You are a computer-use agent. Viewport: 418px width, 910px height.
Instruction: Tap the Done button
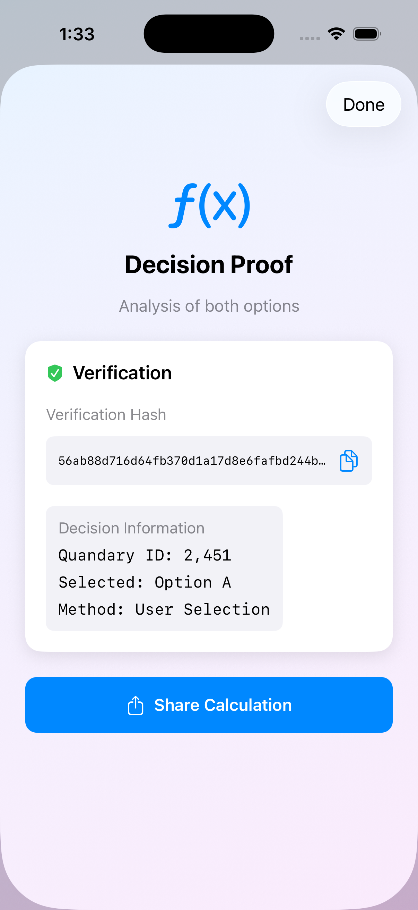[x=363, y=104]
